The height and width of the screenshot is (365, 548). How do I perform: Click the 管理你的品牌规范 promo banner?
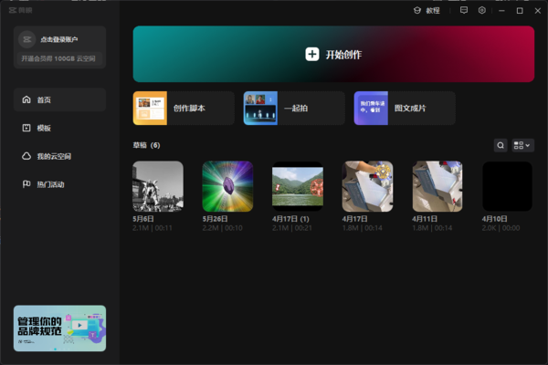click(60, 328)
